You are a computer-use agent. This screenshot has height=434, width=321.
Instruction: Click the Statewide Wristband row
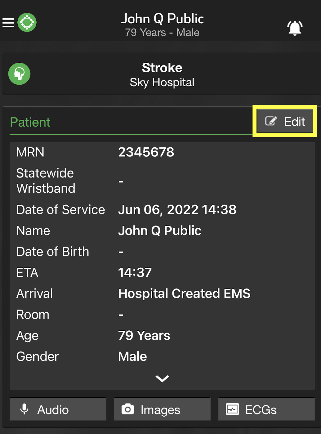point(162,181)
